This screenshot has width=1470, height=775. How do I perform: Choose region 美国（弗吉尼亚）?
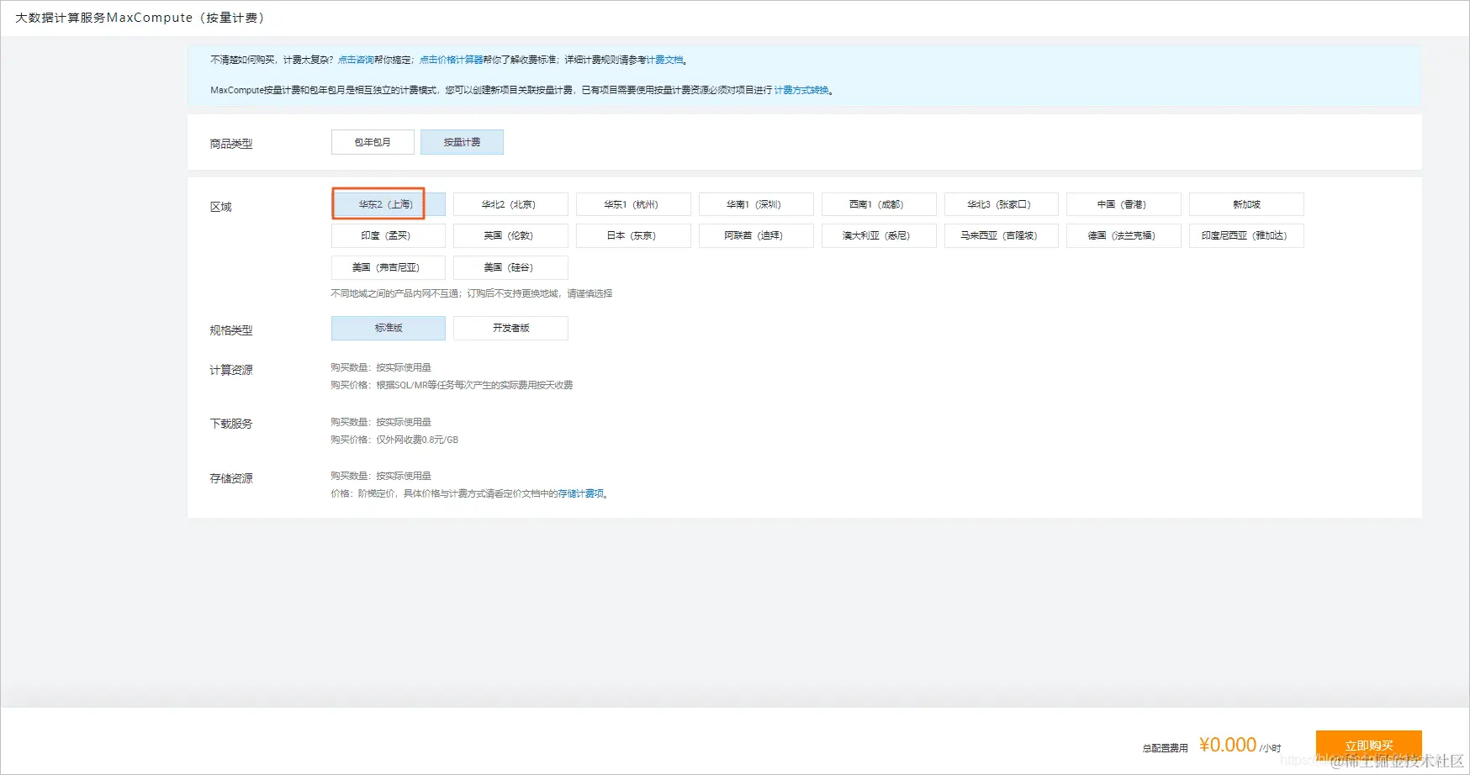tap(389, 267)
